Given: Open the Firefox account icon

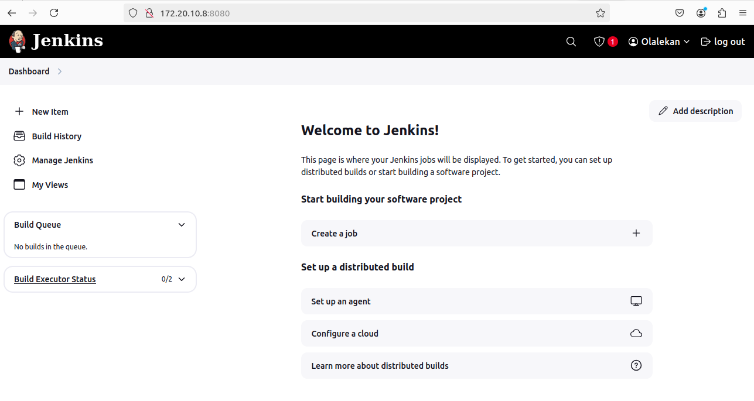Looking at the screenshot, I should click(701, 13).
